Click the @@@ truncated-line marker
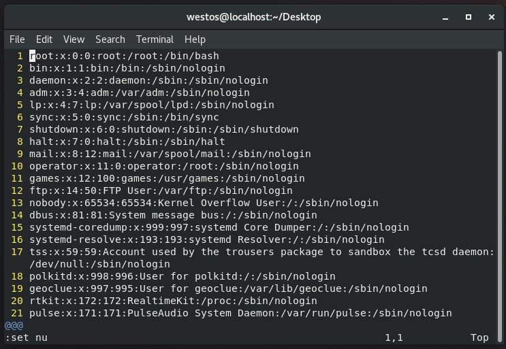The image size is (506, 349). [x=14, y=325]
